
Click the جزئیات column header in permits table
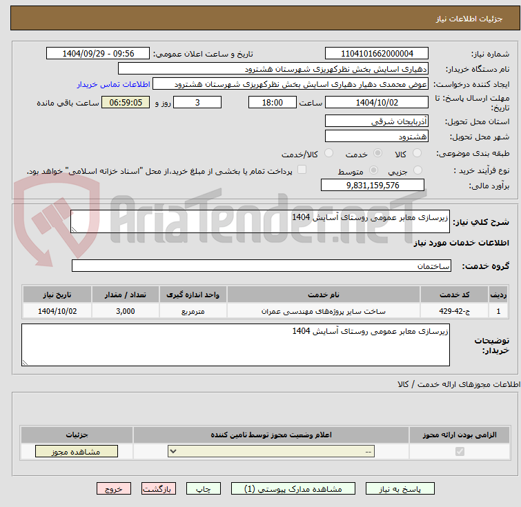coord(77,435)
